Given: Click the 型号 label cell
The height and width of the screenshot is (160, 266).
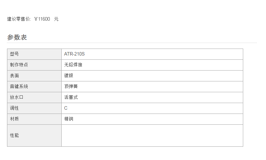Looking at the screenshot, I should click(x=34, y=54).
